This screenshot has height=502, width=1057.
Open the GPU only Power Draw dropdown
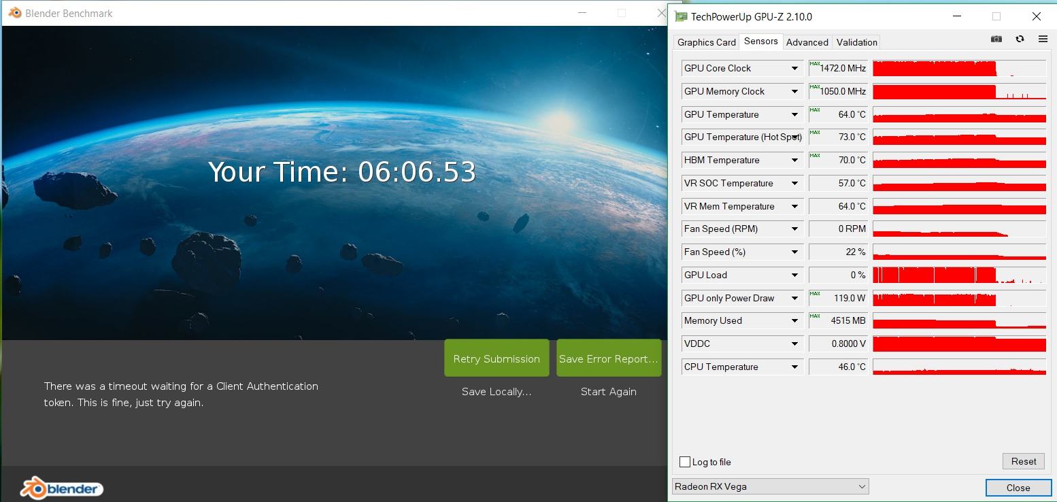794,298
